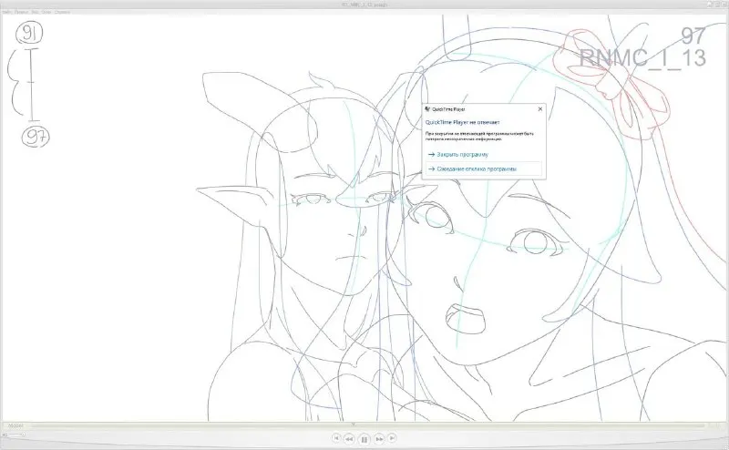Image resolution: width=729 pixels, height=450 pixels.
Task: Click the playback timeline bar
Action: pos(367,425)
